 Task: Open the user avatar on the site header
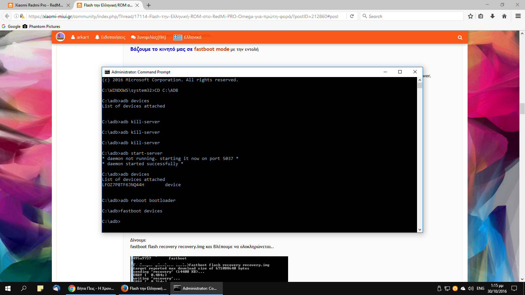60,37
